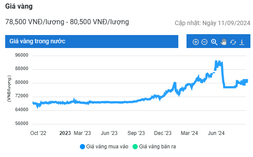Enable the panning hand tool
Screen dimensions: 253x157
click(x=224, y=42)
